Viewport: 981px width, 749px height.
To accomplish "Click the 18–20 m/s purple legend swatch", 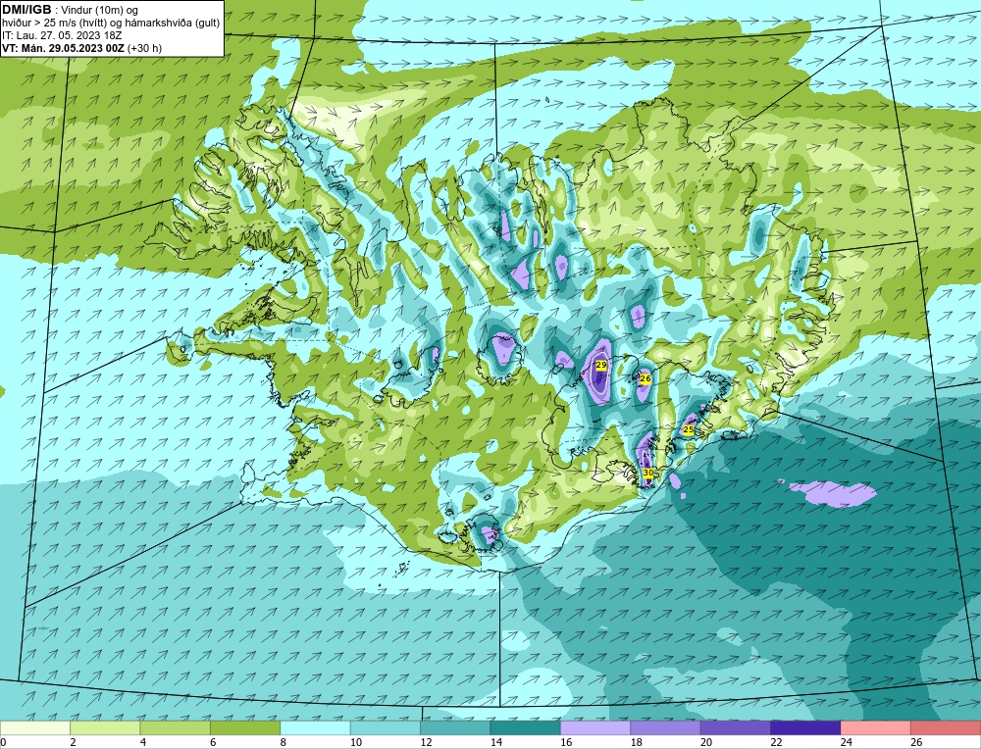I will [x=666, y=727].
